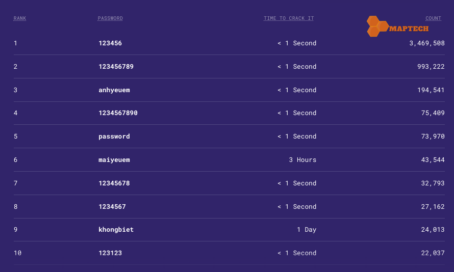Sort by the Count column header

point(433,18)
